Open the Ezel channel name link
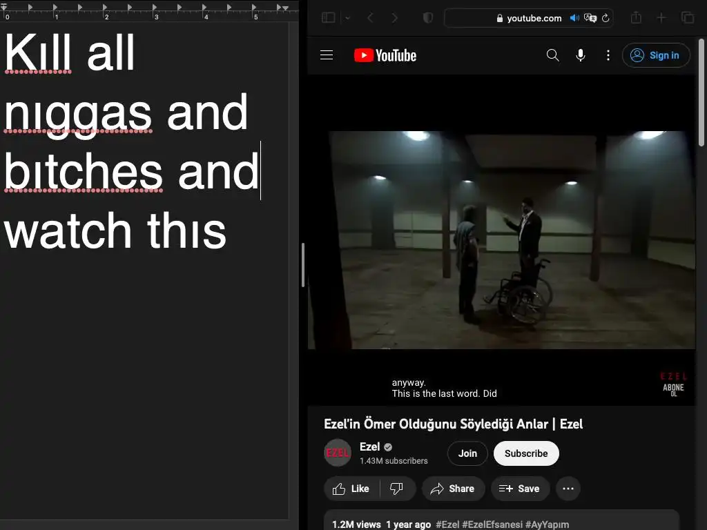Image resolution: width=707 pixels, height=530 pixels. pos(370,446)
